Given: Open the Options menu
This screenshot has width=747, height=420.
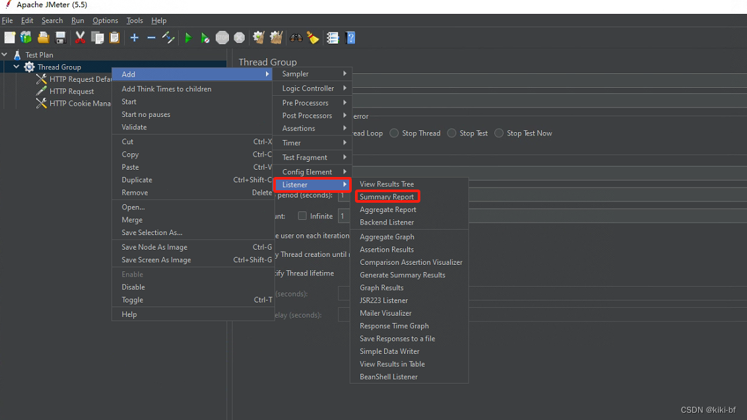Looking at the screenshot, I should click(106, 20).
